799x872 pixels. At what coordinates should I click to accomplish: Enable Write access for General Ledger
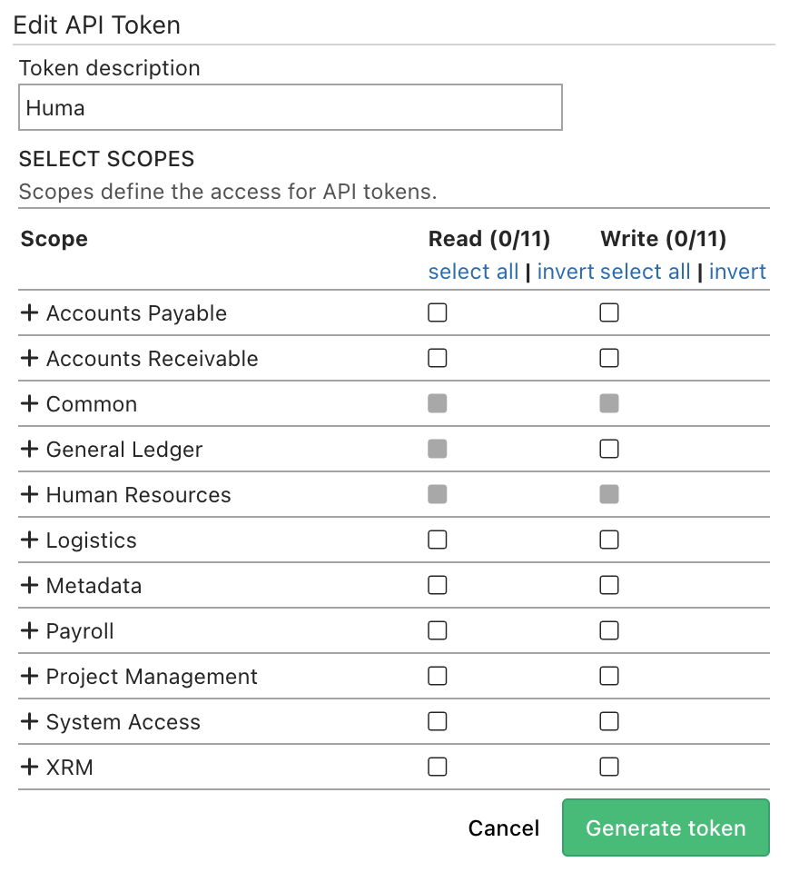point(608,449)
